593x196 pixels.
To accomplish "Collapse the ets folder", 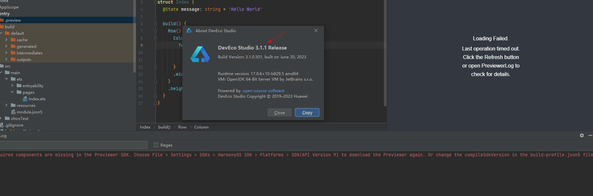I will pyautogui.click(x=6, y=79).
